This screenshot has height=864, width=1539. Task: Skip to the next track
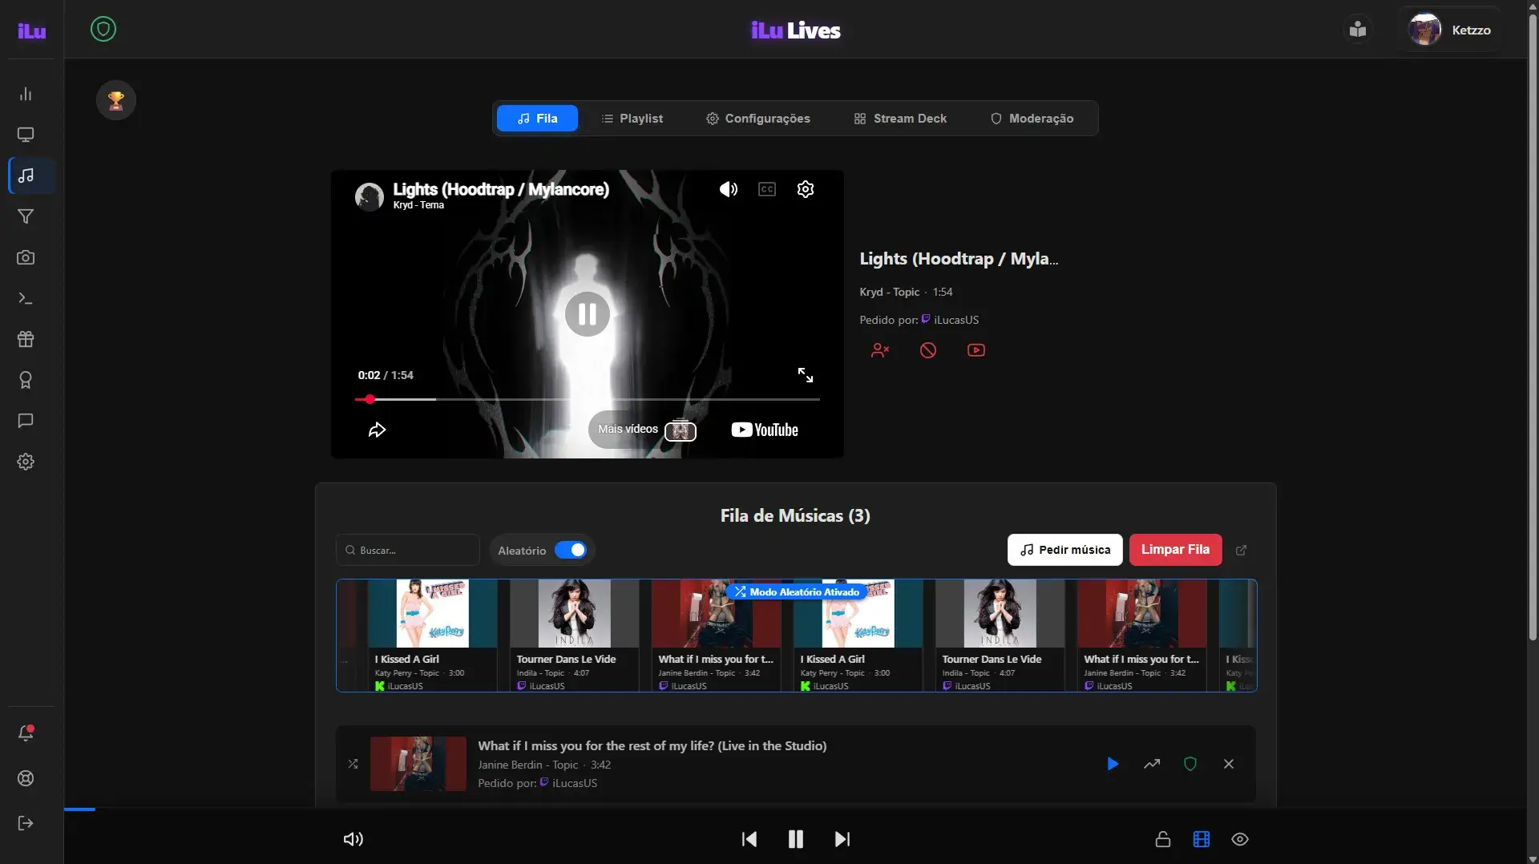coord(842,839)
